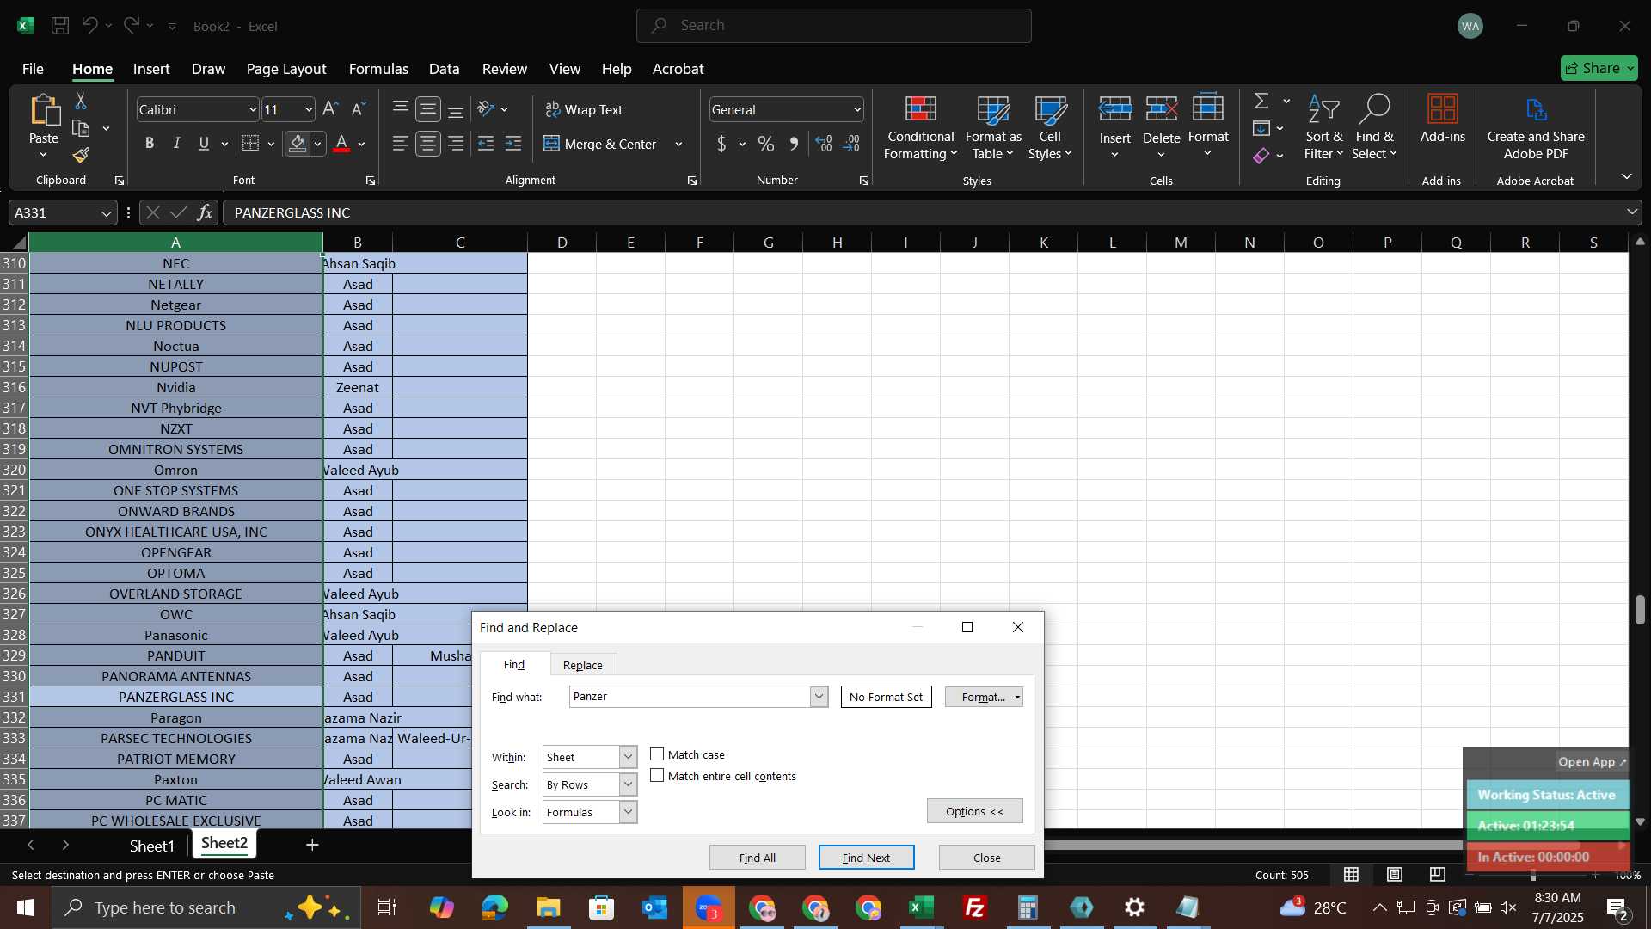Open the font size dropdown
1651x929 pixels.
pyautogui.click(x=309, y=110)
